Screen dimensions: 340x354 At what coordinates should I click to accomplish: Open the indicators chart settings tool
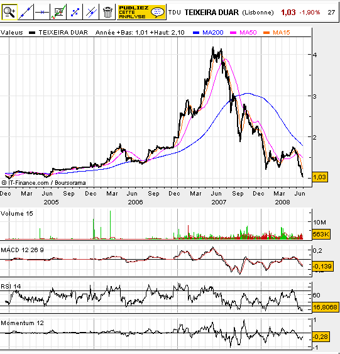tap(58, 12)
